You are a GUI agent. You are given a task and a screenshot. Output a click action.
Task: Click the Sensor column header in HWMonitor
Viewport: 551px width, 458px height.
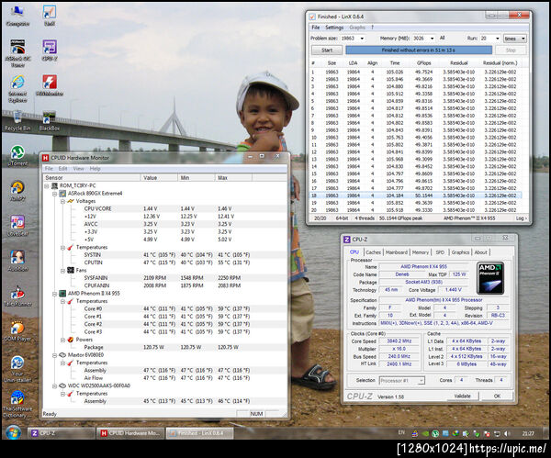coord(91,178)
